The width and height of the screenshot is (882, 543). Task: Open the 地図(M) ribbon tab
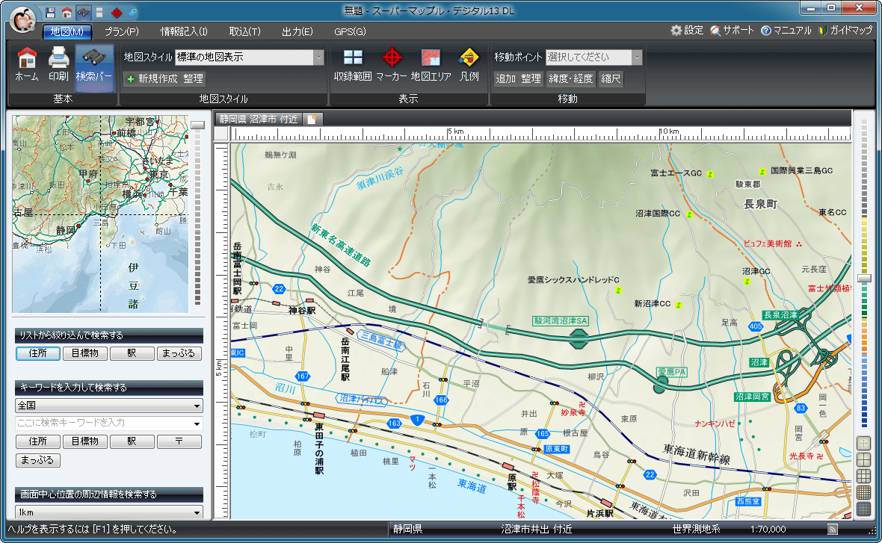pos(67,31)
